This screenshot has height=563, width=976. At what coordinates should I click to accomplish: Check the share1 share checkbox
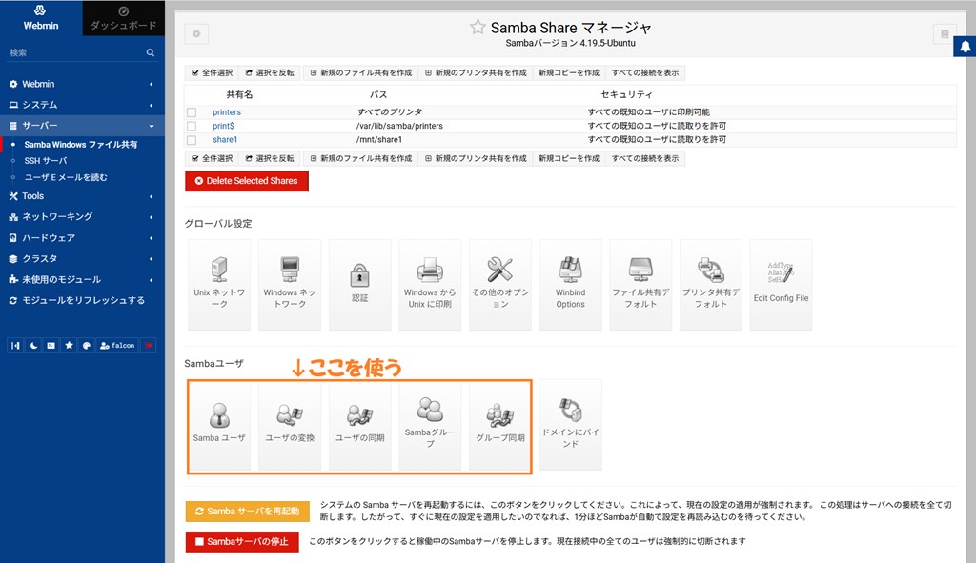coord(192,140)
